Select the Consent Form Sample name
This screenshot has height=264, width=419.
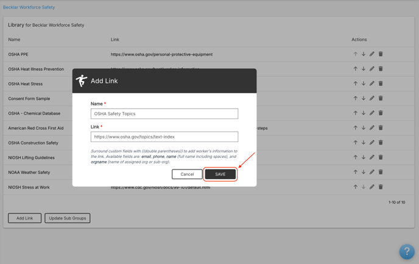pos(29,98)
